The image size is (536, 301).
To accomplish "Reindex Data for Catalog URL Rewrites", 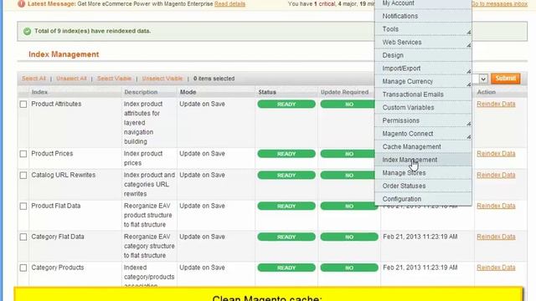I will pyautogui.click(x=496, y=175).
